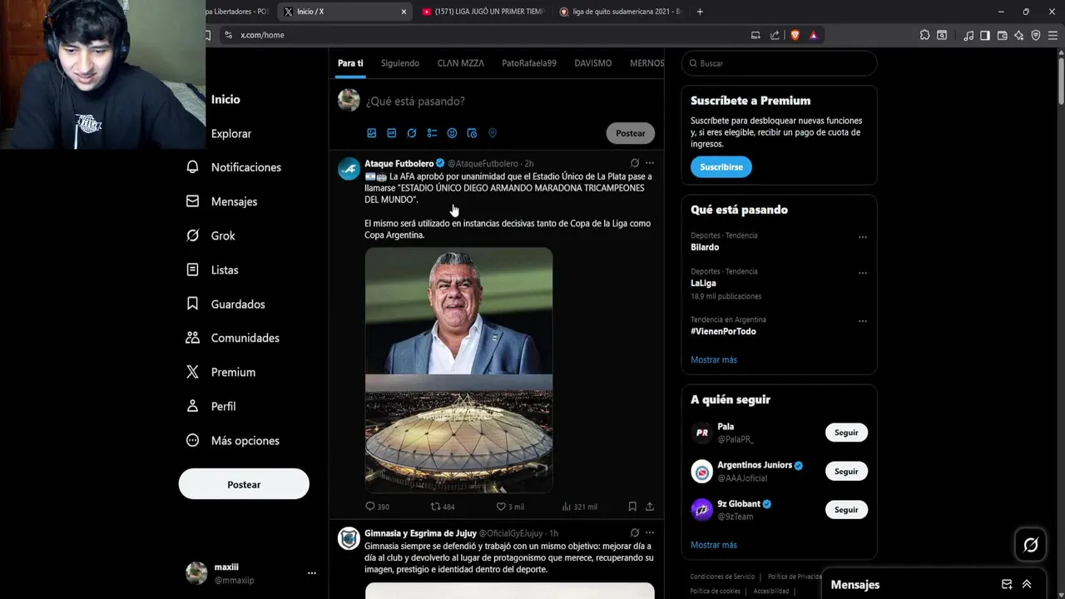Open Premium from sidebar menu
Image resolution: width=1065 pixels, height=599 pixels.
[221, 372]
